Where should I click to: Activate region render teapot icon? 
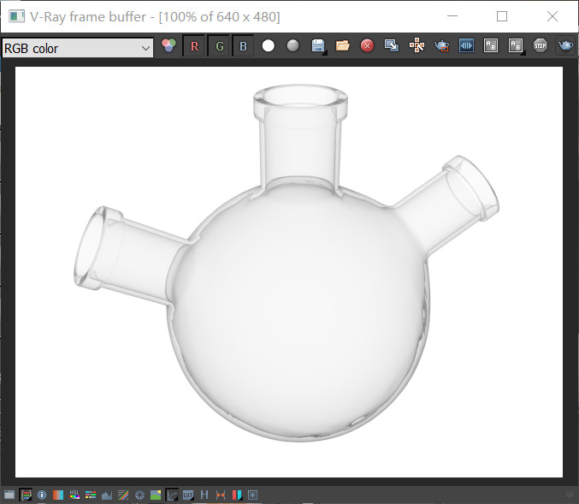(441, 46)
